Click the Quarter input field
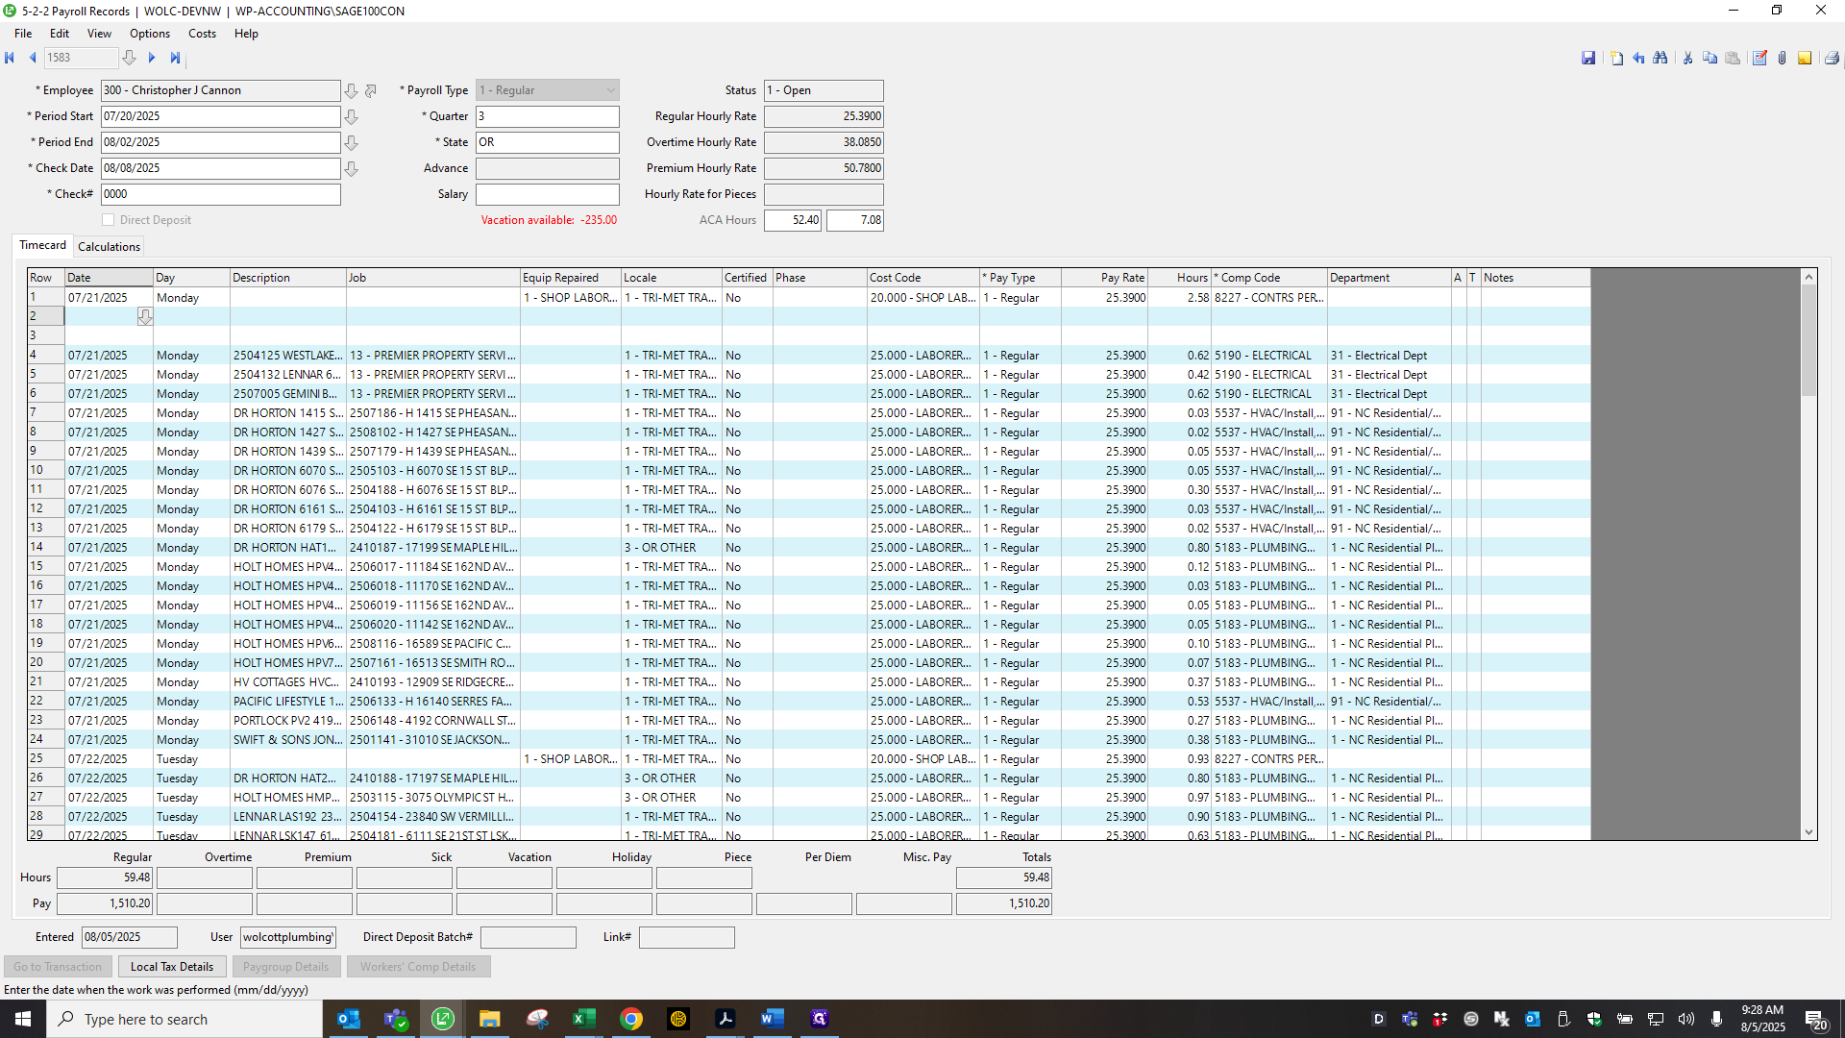 (548, 116)
